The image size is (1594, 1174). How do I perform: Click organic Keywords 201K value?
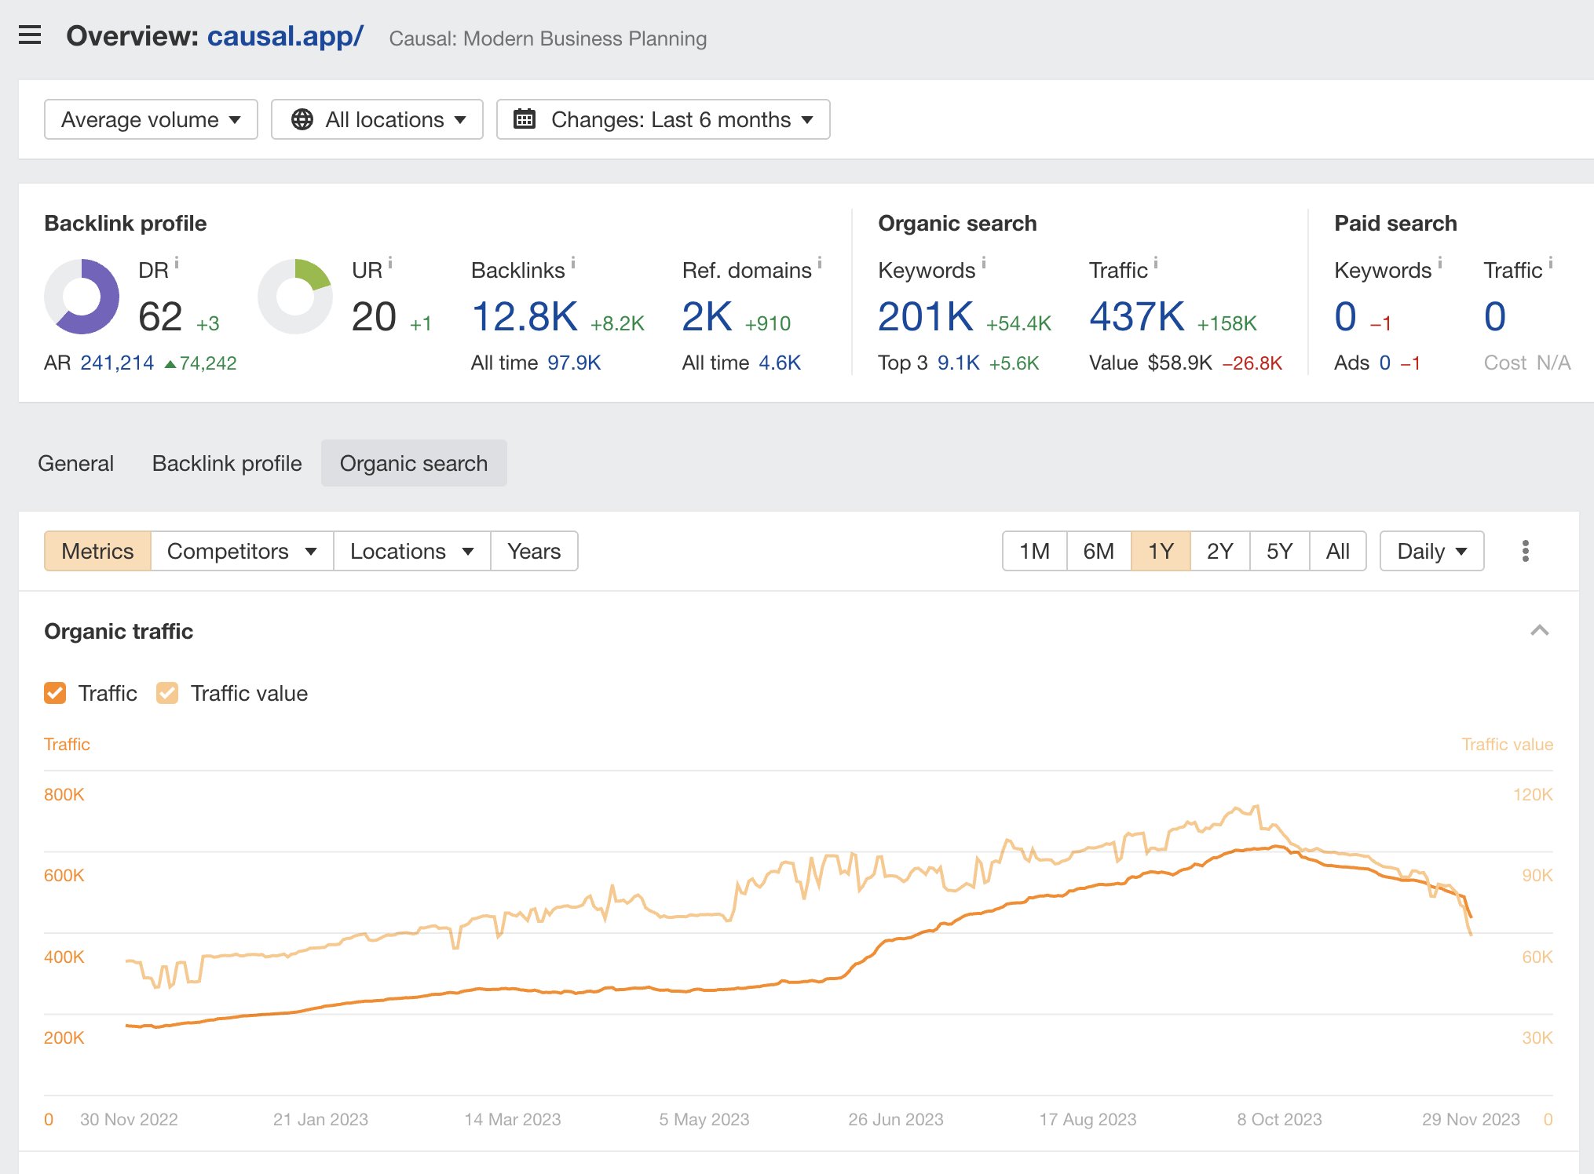click(x=926, y=317)
